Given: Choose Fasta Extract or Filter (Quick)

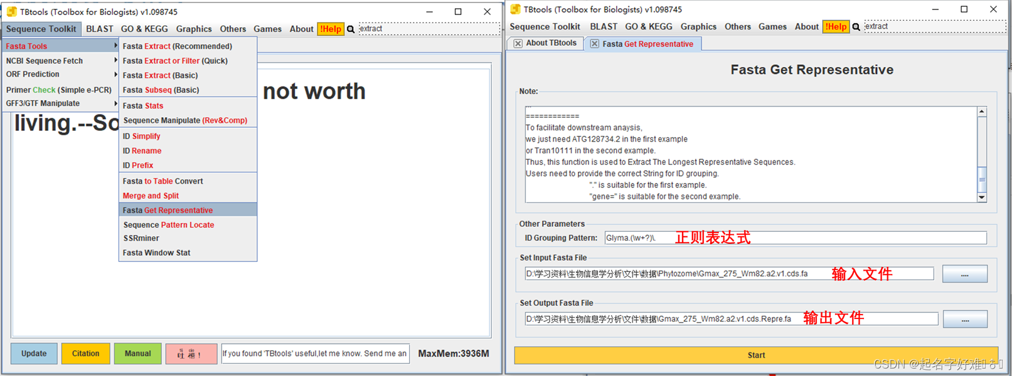Looking at the screenshot, I should point(188,61).
